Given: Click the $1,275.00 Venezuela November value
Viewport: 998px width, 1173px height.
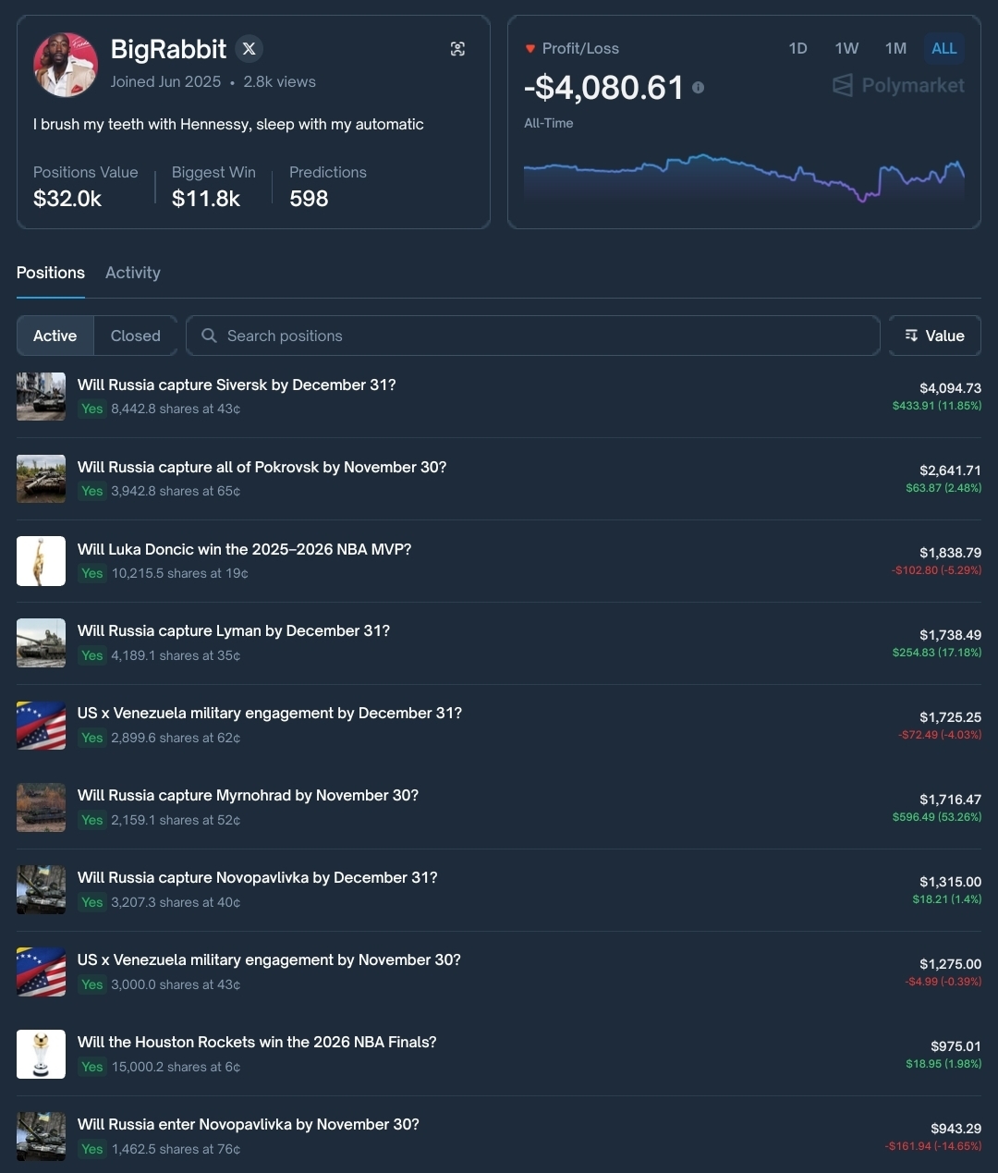Looking at the screenshot, I should (x=950, y=964).
